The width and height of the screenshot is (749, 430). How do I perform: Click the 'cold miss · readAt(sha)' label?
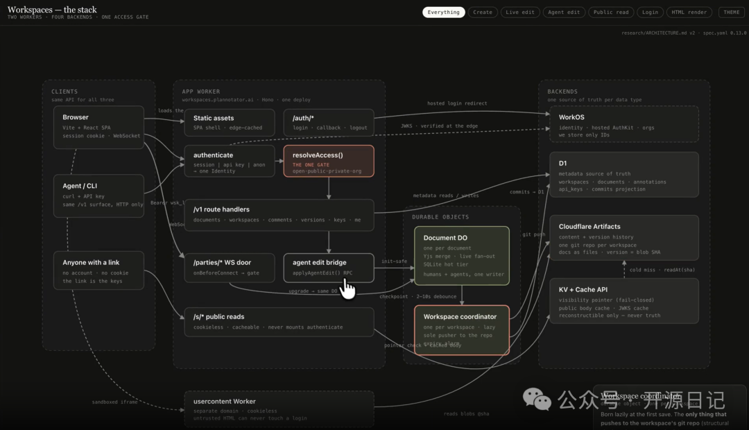(x=662, y=270)
